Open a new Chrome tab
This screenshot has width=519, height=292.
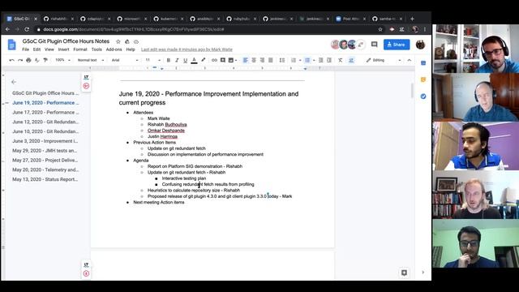412,19
